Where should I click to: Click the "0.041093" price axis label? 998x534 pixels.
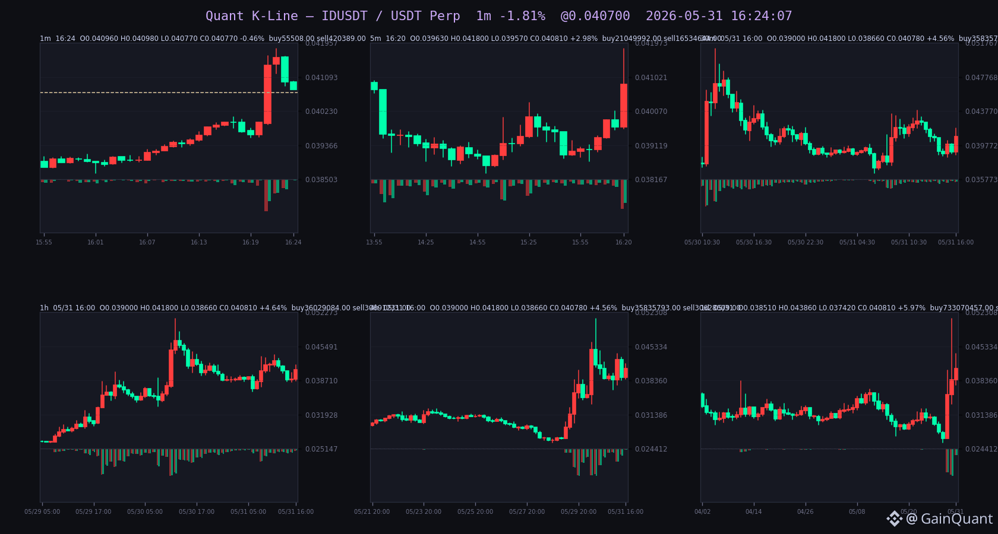tap(321, 78)
